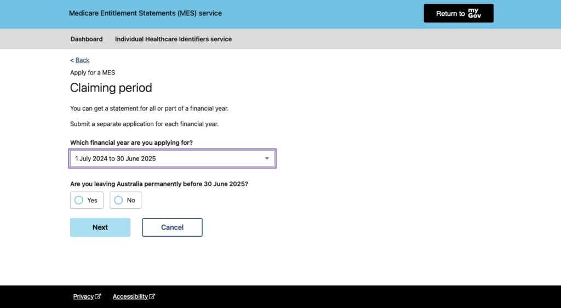The image size is (561, 308).
Task: Open the Dashboard menu item
Action: pyautogui.click(x=87, y=39)
